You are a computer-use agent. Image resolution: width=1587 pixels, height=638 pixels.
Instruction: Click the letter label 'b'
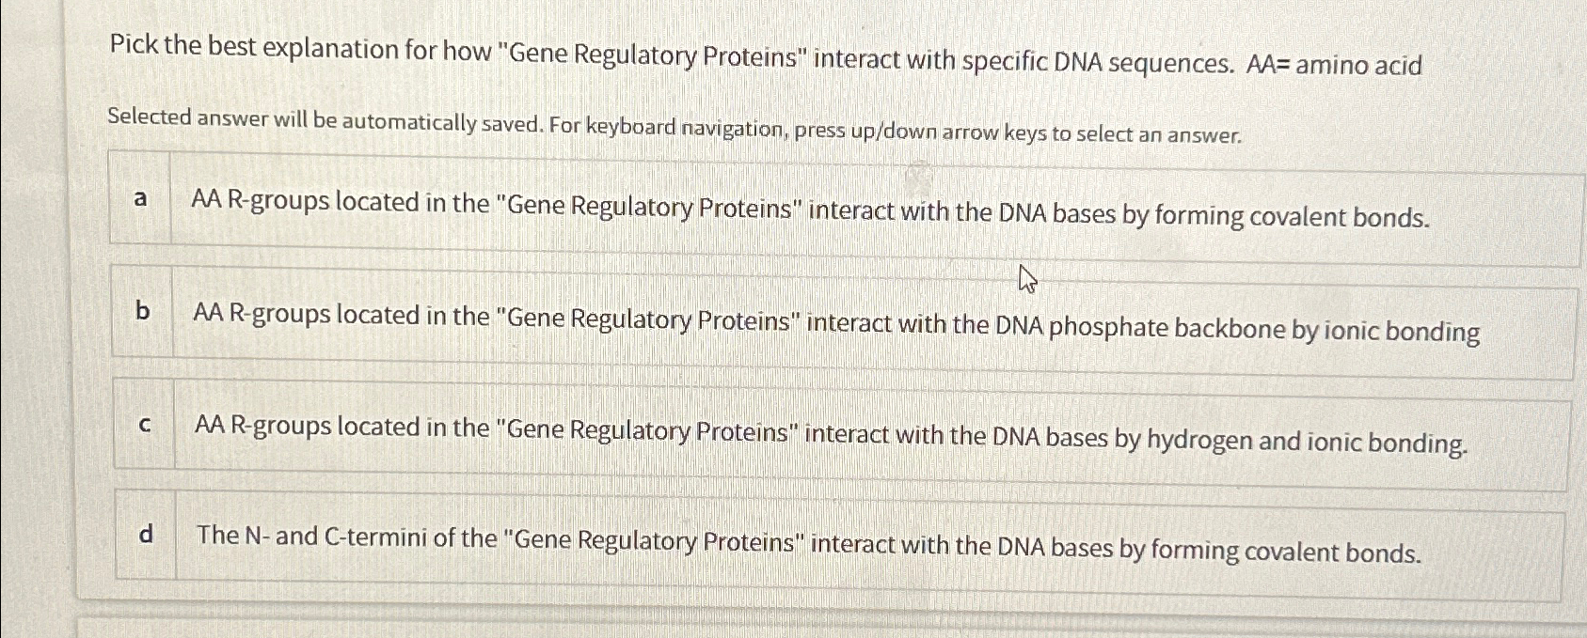click(x=141, y=312)
